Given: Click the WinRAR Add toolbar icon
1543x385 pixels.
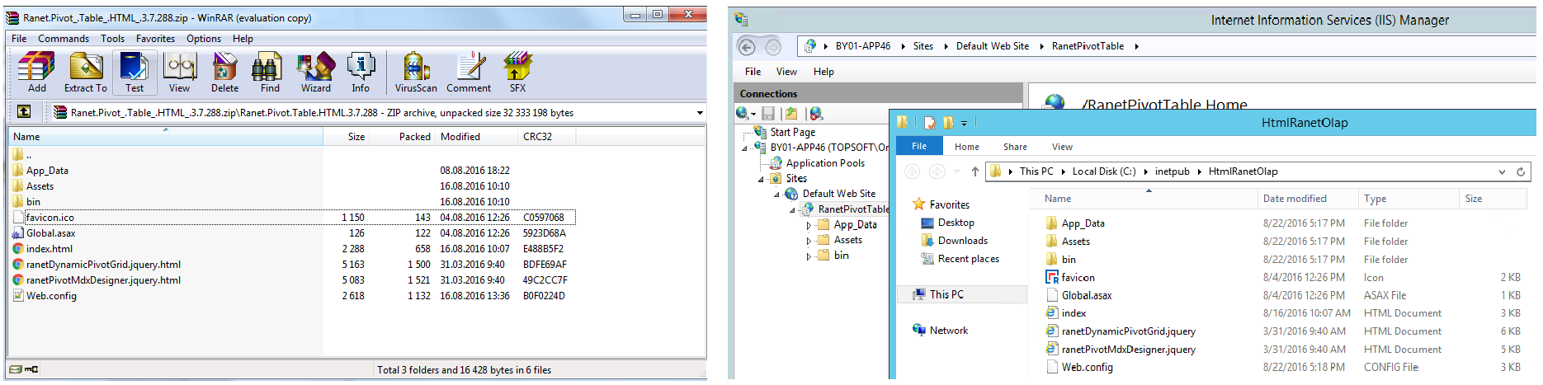Looking at the screenshot, I should 36,72.
